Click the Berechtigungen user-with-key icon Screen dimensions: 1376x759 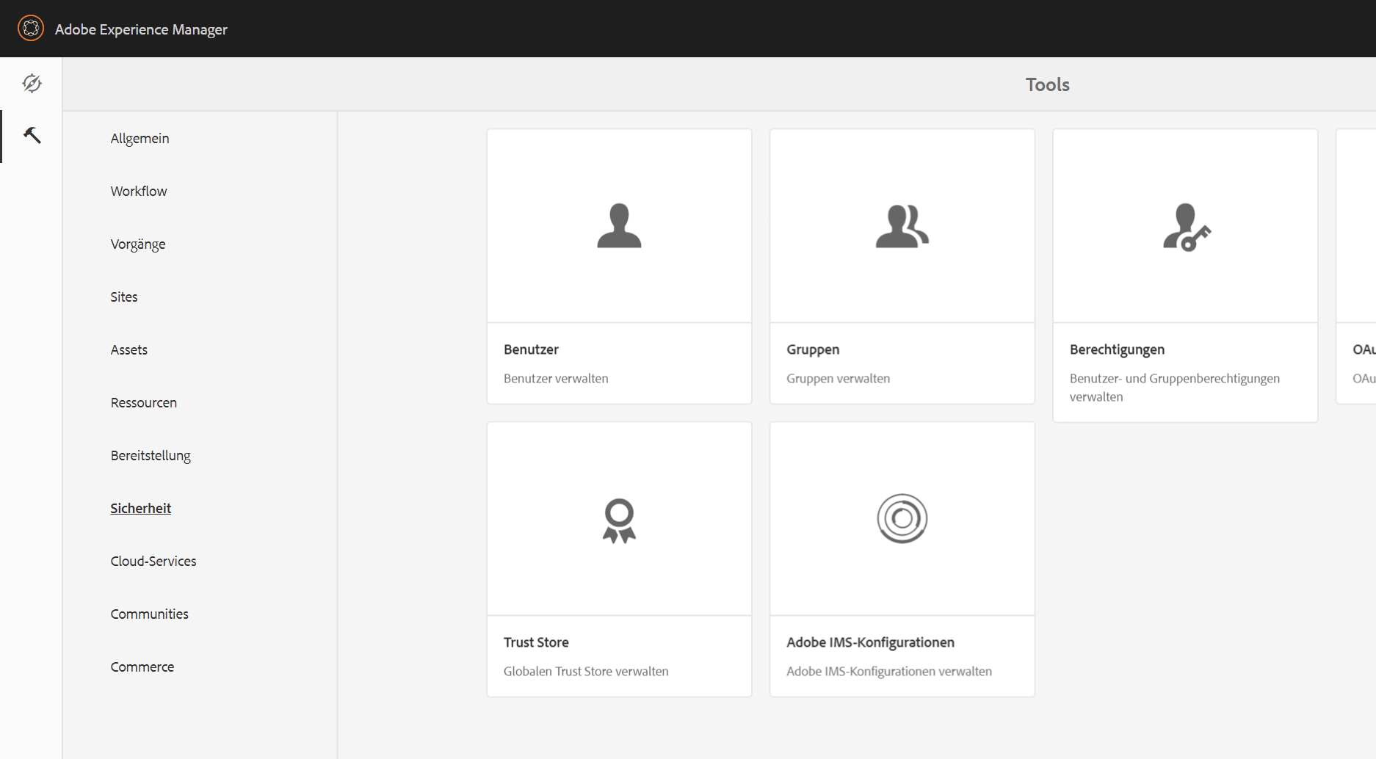[1187, 227]
